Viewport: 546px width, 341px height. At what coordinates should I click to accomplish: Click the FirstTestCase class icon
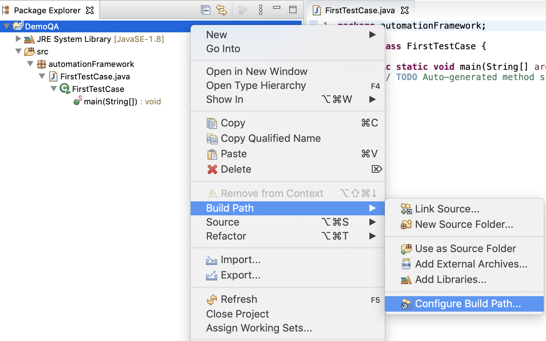click(x=65, y=89)
